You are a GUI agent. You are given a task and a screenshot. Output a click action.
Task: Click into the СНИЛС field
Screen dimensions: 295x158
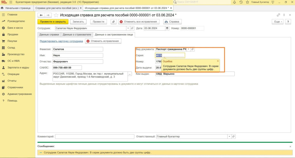67,68
